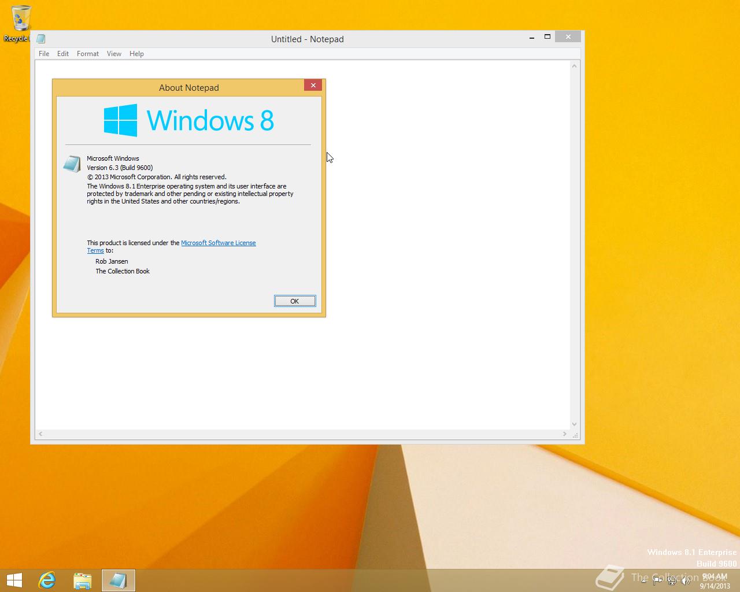
Task: Click the vertical scrollbar up arrow
Action: click(575, 66)
